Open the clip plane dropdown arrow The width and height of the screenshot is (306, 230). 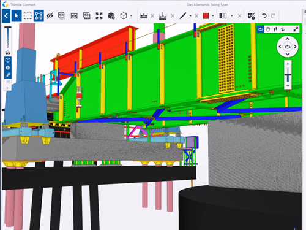[x=232, y=15]
